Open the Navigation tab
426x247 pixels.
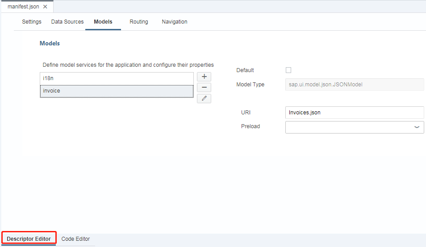(x=175, y=22)
